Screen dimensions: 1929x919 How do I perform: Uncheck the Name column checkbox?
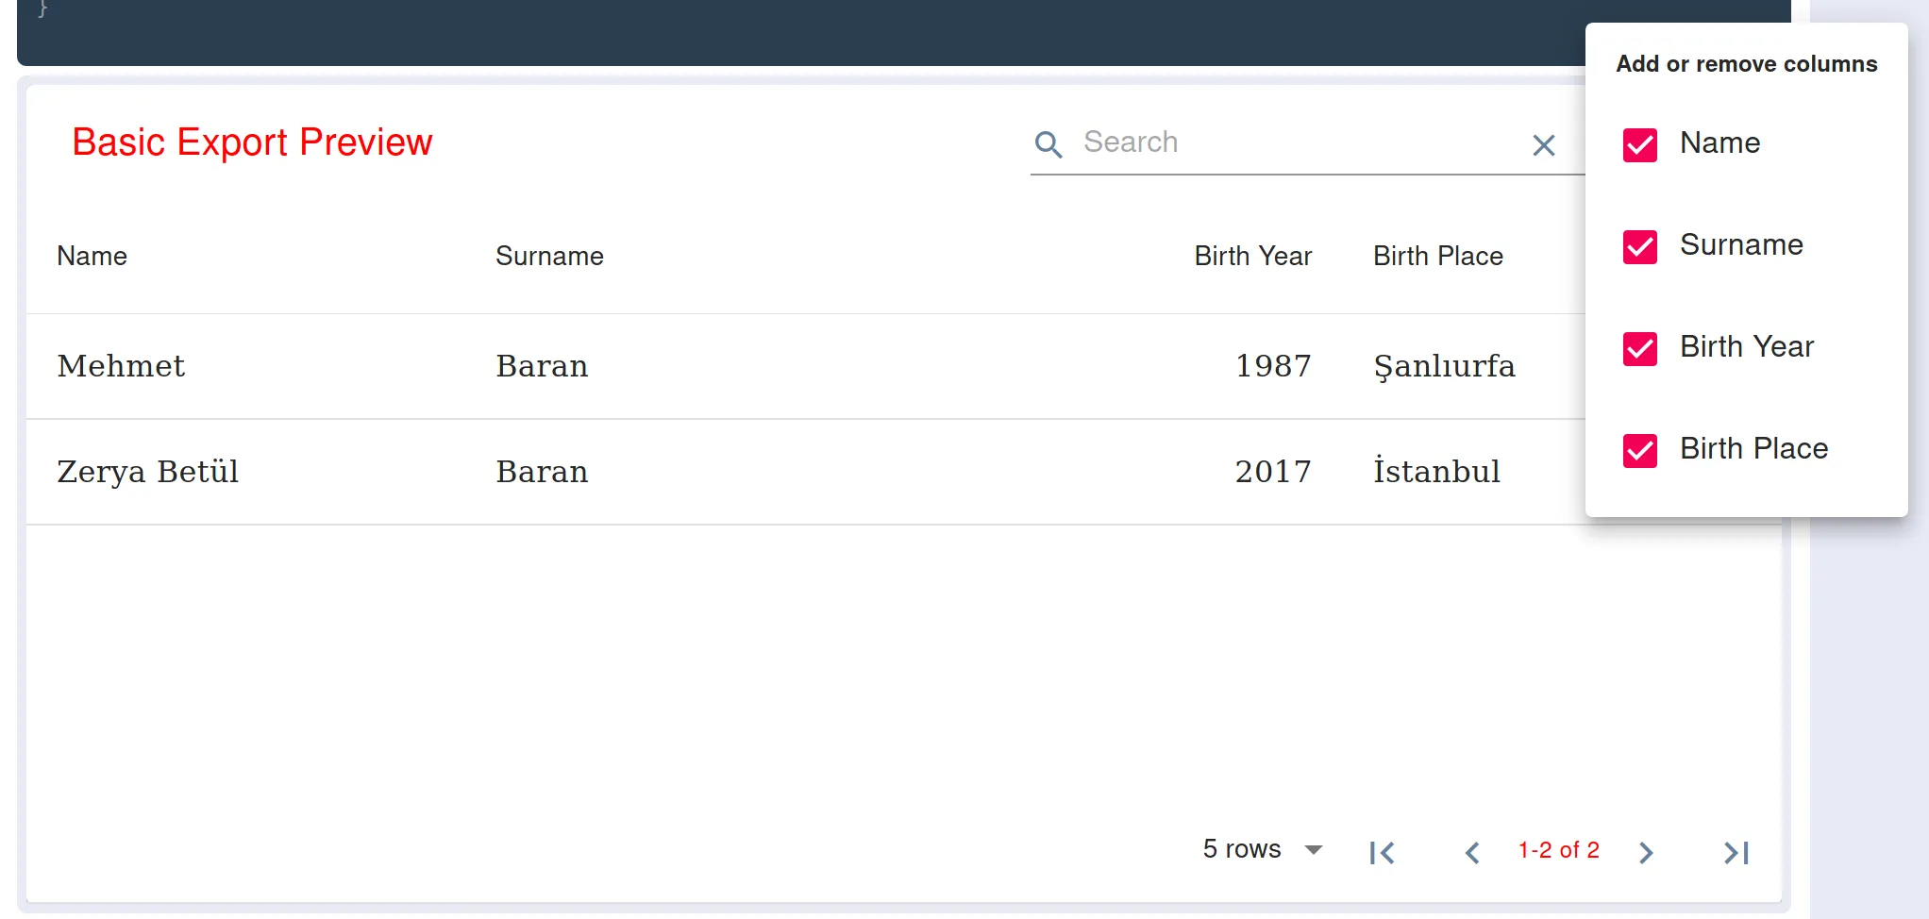click(x=1640, y=145)
